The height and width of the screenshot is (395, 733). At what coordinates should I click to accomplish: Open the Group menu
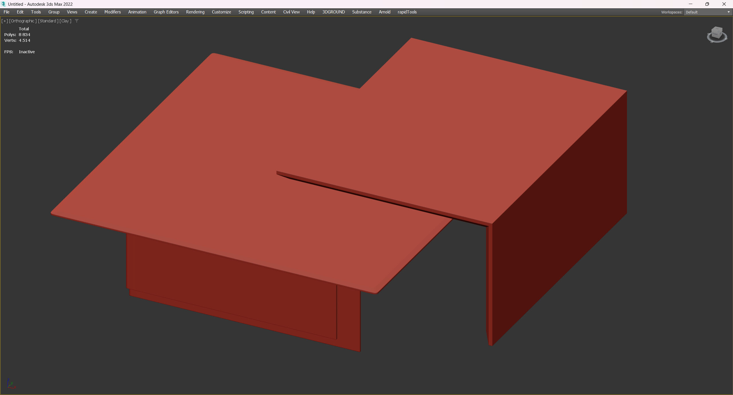54,12
